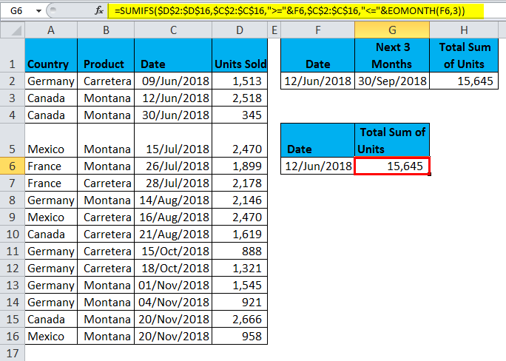Click the Next 3 Months header cell
Image resolution: width=506 pixels, height=361 pixels.
pyautogui.click(x=392, y=55)
